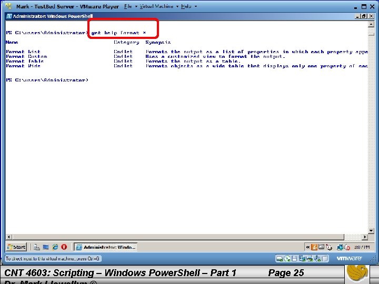Select the Administrator: Windows PowerShell taskbar button
The image size is (379, 284).
pyautogui.click(x=105, y=247)
